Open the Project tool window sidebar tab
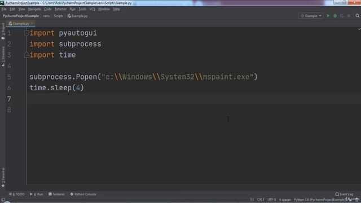361x203 pixels. 3,32
